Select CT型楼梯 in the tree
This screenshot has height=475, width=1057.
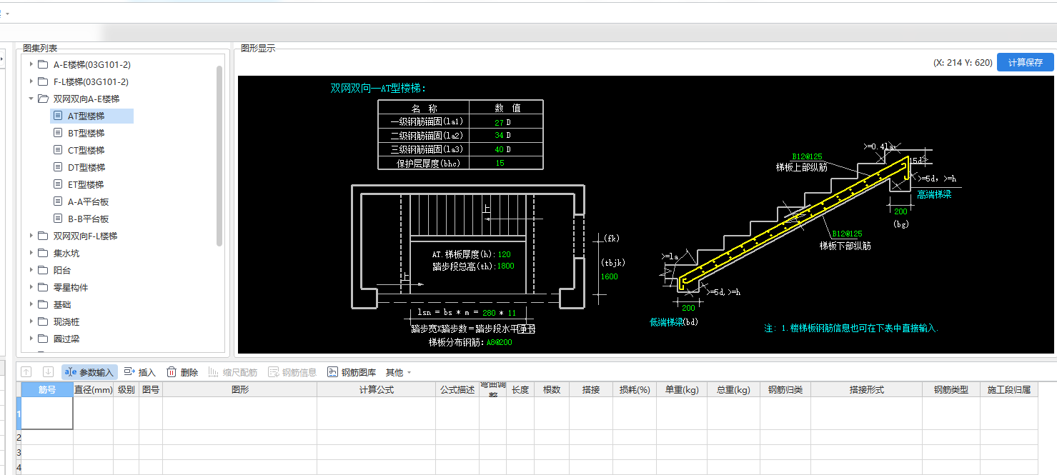pos(86,150)
